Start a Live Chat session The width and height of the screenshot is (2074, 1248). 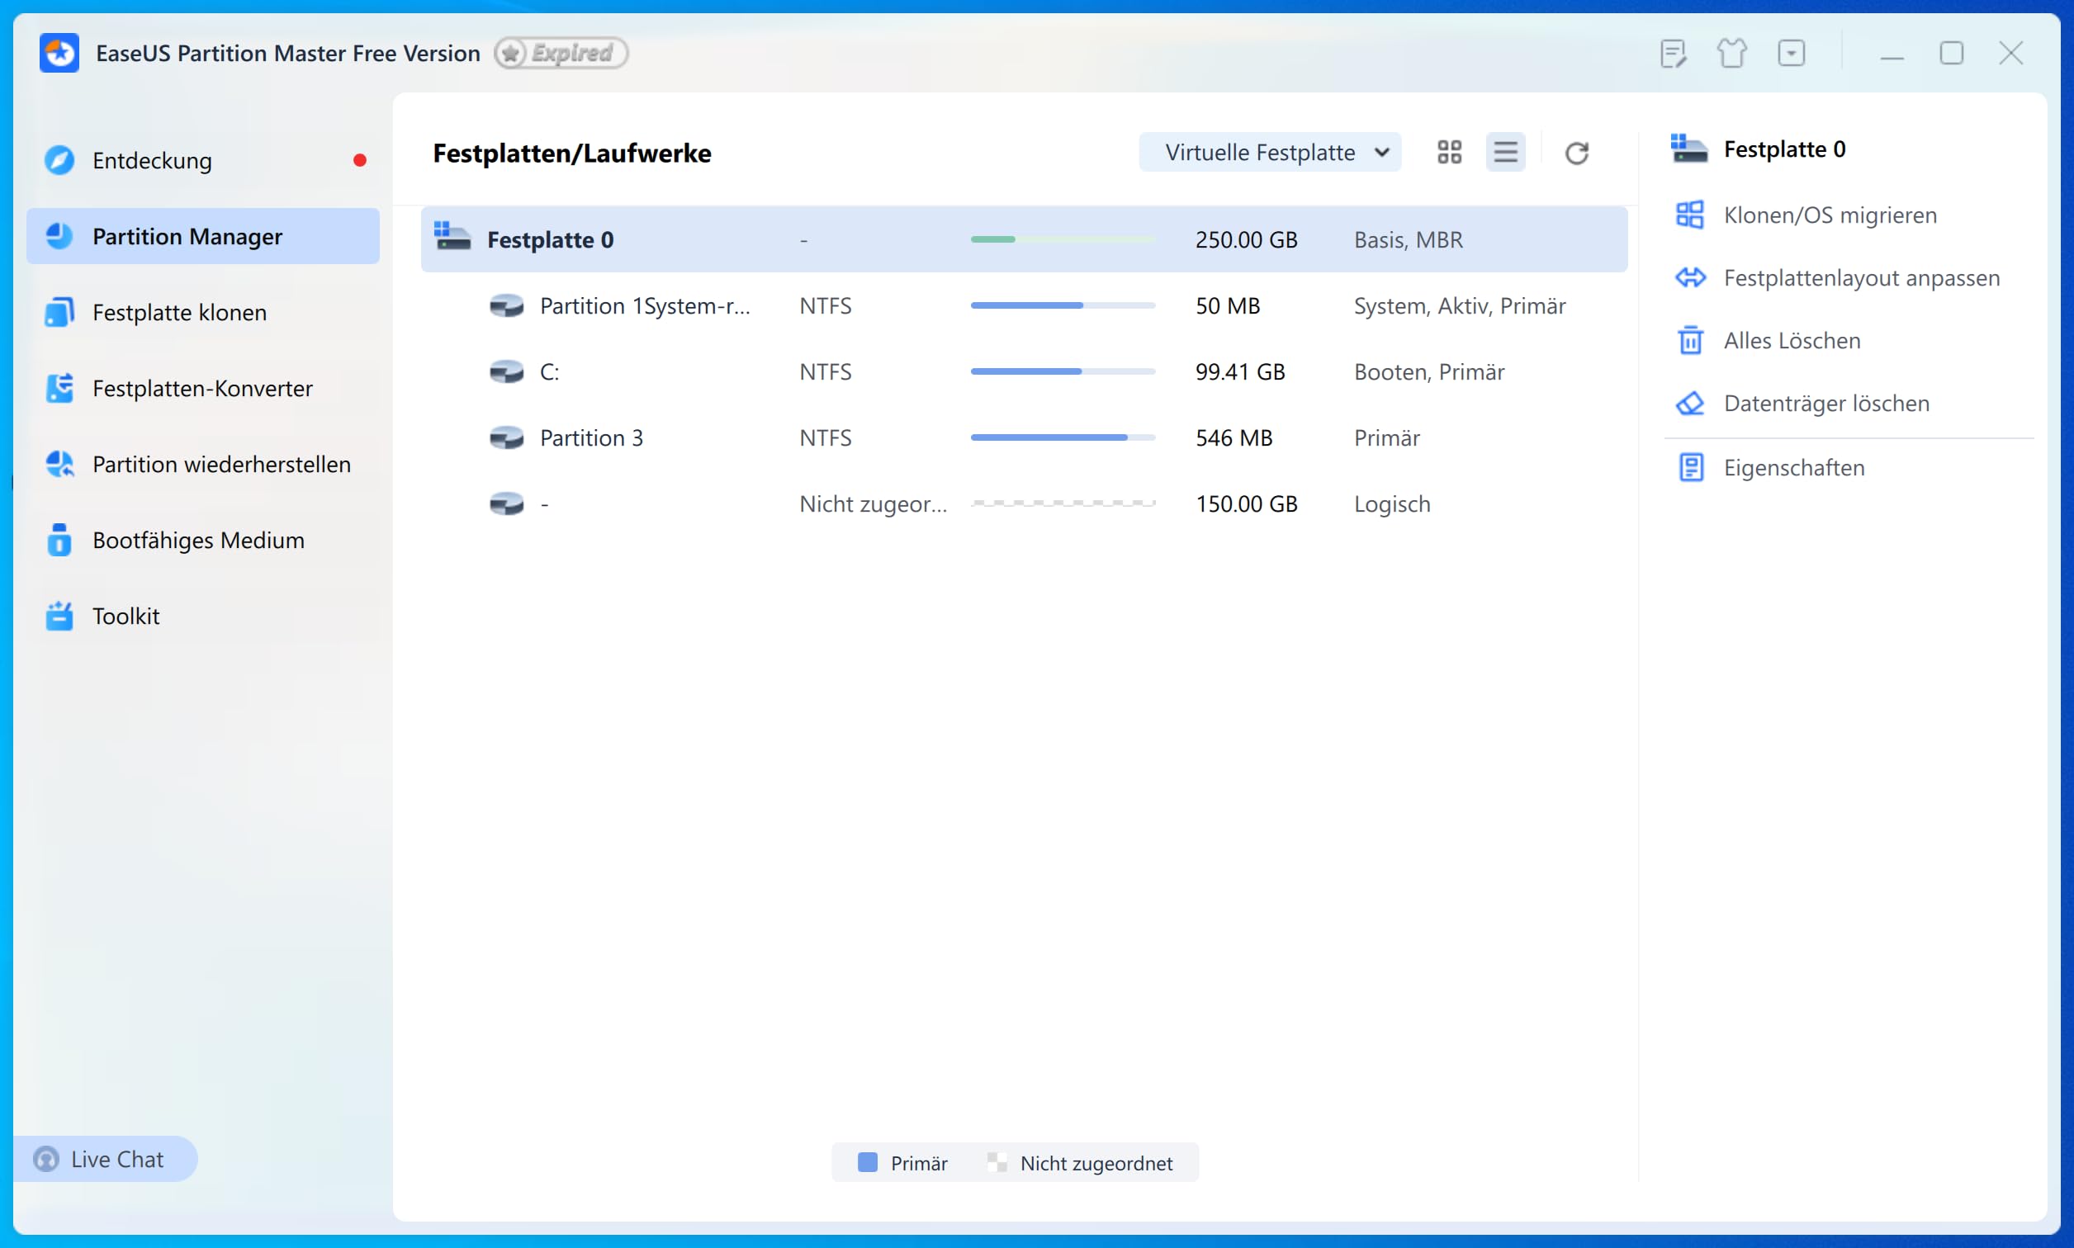106,1159
